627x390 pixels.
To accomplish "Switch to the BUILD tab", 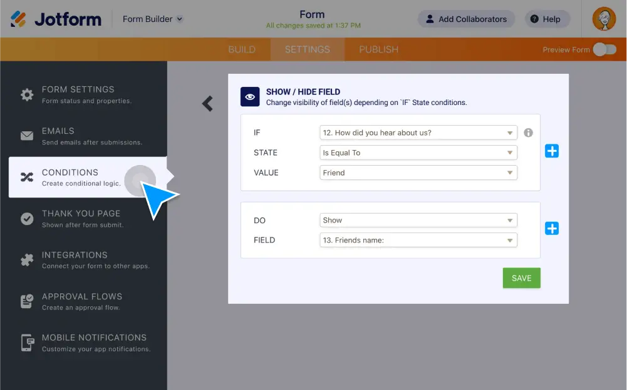I will (242, 49).
